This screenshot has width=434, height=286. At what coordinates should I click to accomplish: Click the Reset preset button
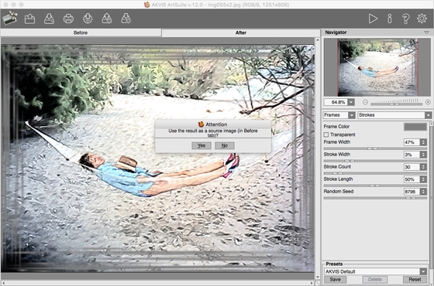click(x=415, y=279)
